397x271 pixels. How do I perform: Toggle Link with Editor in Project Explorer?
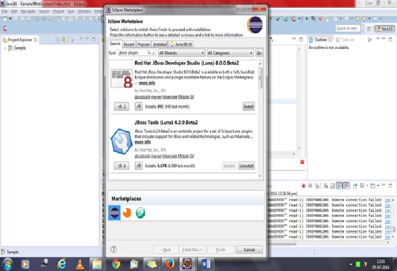[x=64, y=40]
